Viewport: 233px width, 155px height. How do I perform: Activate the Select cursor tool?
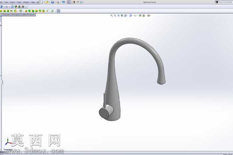click(69, 2)
